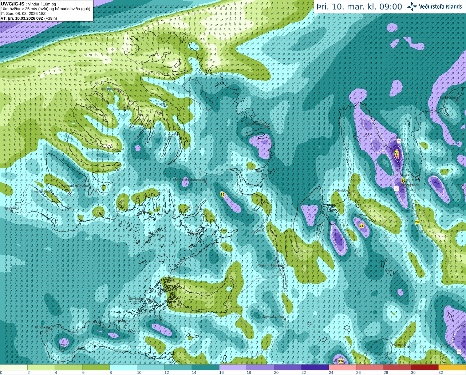Screen dimensions: 466x375
Task: Click the 2–4 m/s light green legend swatch
Action: (x=41, y=367)
